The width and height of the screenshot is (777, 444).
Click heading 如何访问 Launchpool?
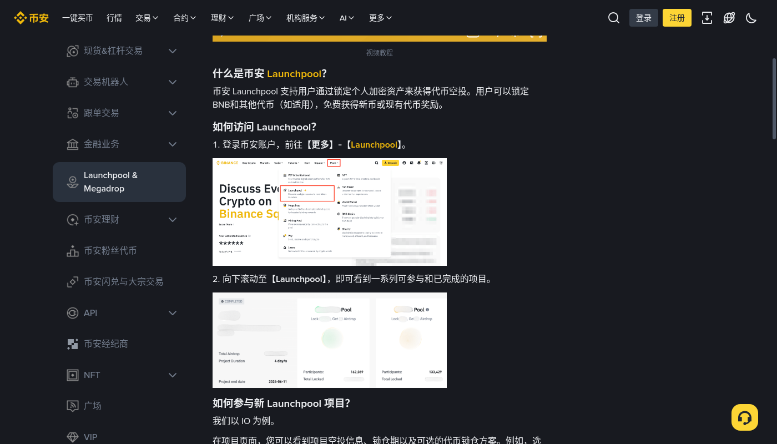click(264, 127)
